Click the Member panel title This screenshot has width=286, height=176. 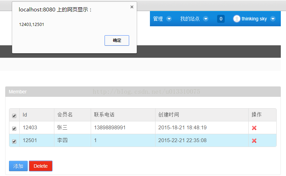tap(18, 92)
